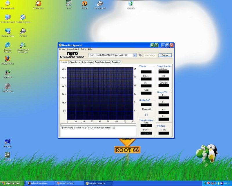Click the Vitesse Début value field
This screenshot has width=232, height=186.
click(x=146, y=79)
